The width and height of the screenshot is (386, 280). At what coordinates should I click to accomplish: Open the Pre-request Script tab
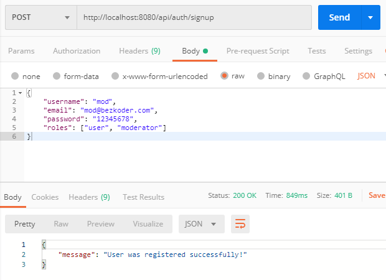pos(258,51)
